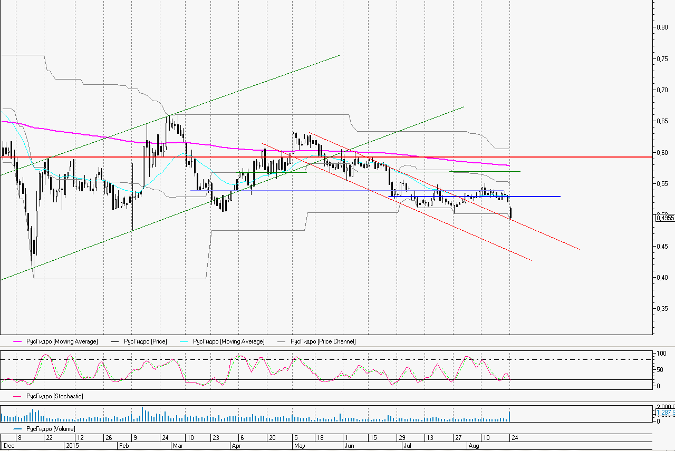
Task: Click the current price label 0,4955
Action: pos(665,218)
